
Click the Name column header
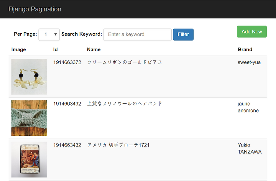(94, 49)
